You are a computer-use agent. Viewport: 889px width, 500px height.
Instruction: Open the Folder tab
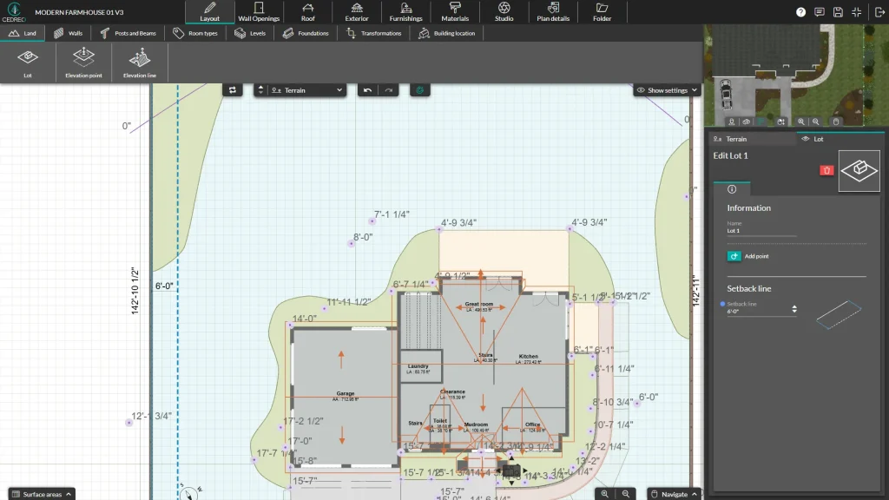coord(603,12)
